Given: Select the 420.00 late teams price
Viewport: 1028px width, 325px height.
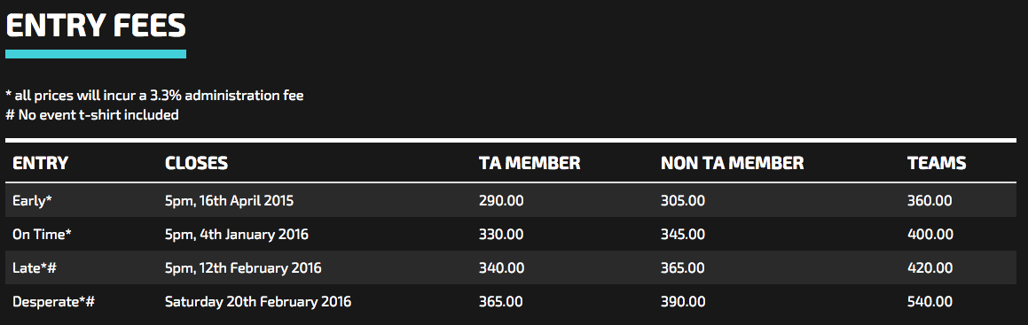Looking at the screenshot, I should [930, 268].
